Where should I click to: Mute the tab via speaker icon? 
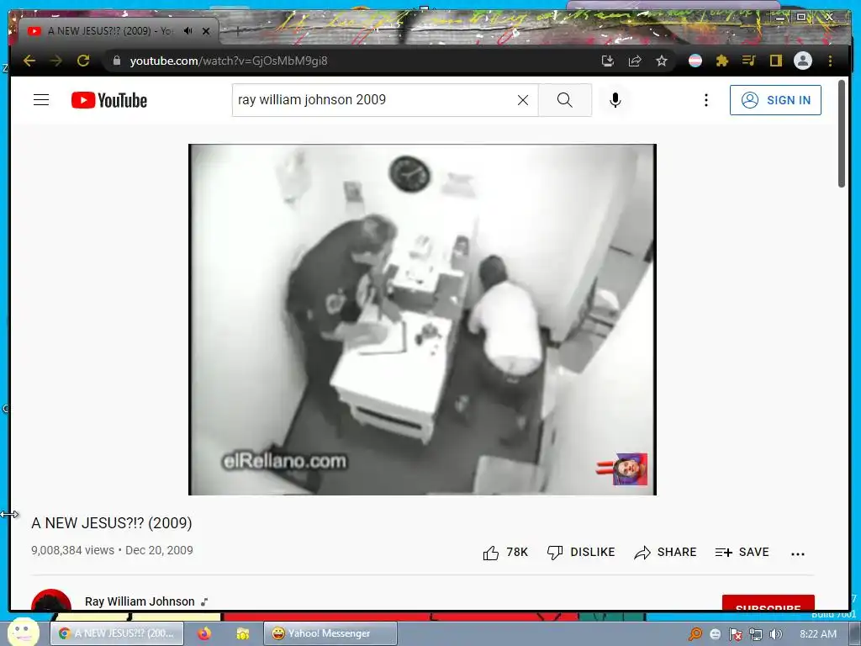(188, 31)
